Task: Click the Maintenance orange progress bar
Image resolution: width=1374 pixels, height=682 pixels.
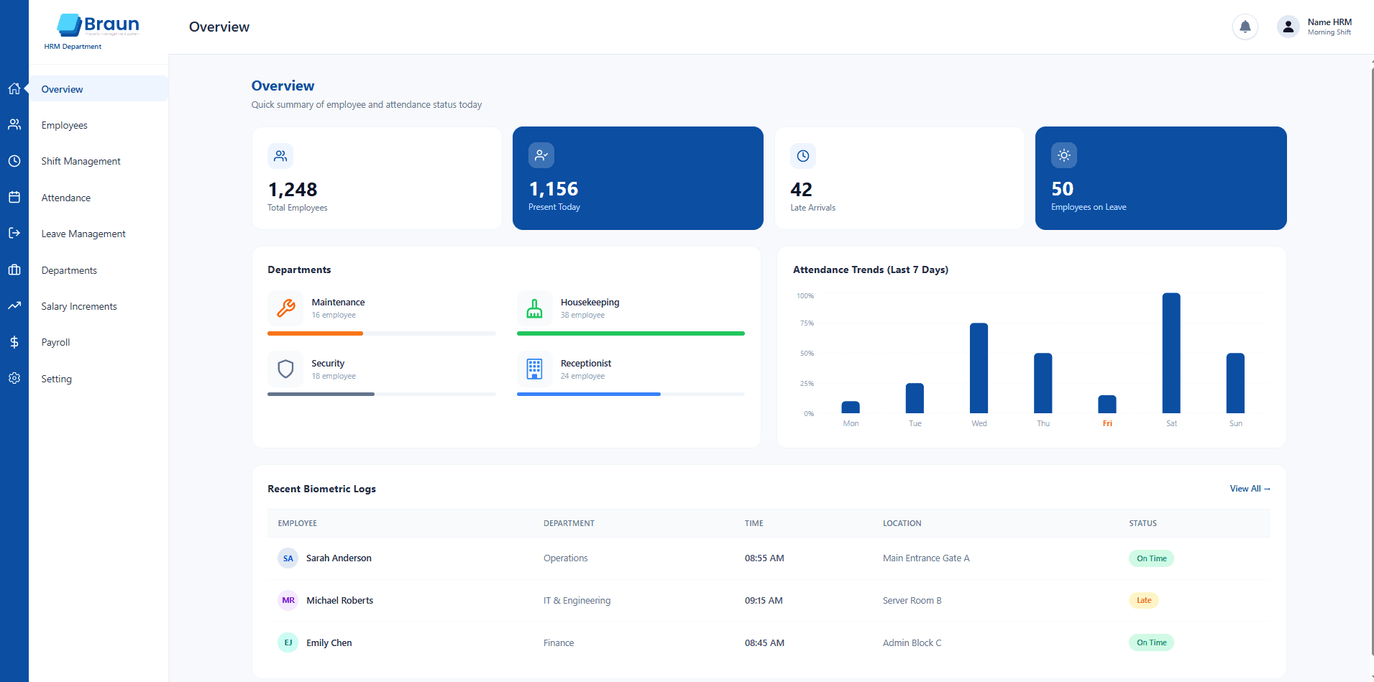Action: 315,333
